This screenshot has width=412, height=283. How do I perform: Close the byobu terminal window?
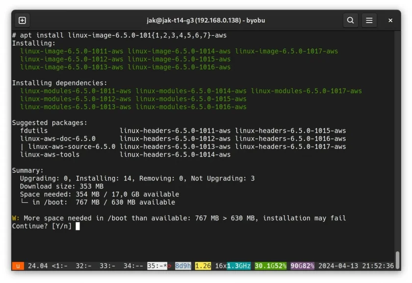tap(390, 20)
